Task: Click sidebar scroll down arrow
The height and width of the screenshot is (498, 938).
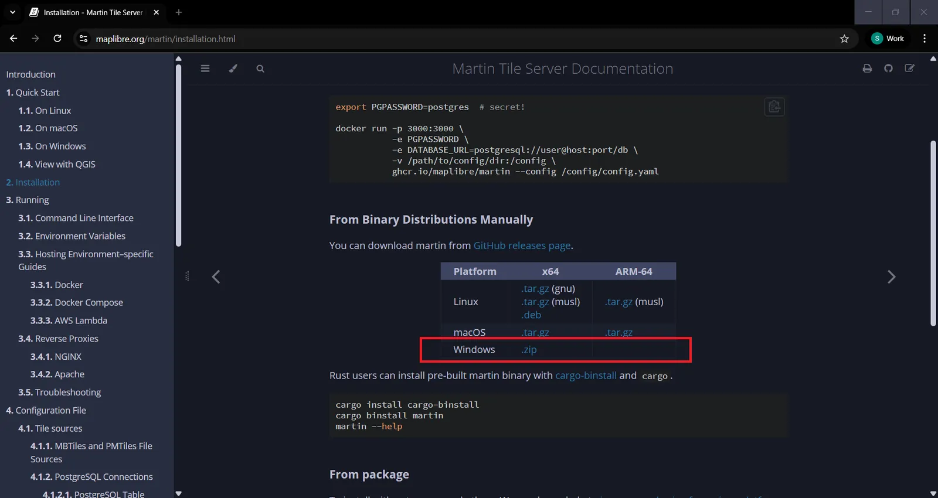Action: coord(178,493)
